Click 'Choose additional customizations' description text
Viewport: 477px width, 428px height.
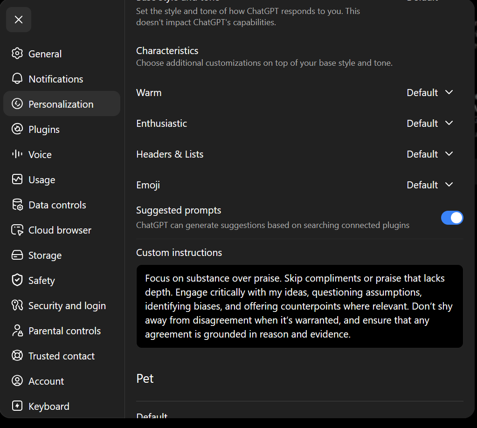pyautogui.click(x=264, y=62)
